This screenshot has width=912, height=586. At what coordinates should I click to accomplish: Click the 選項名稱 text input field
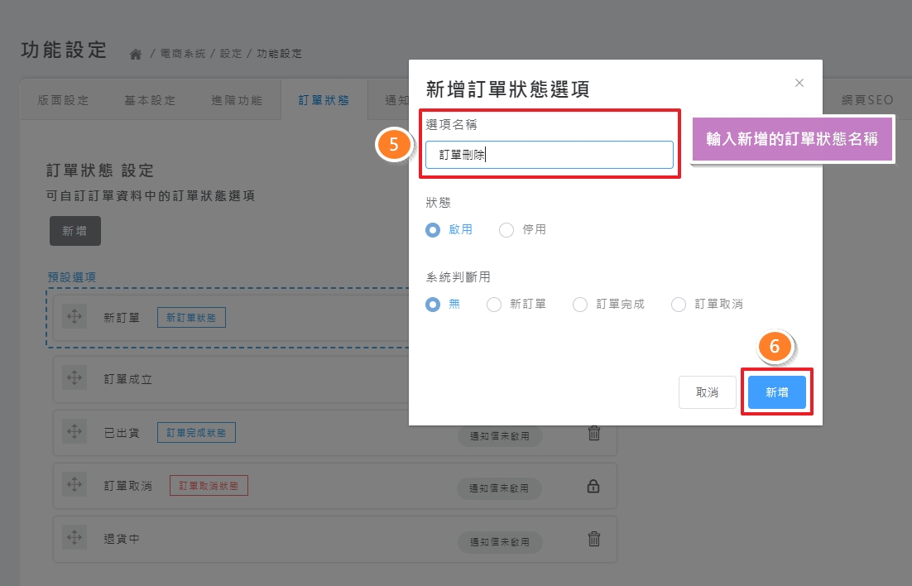pos(549,155)
